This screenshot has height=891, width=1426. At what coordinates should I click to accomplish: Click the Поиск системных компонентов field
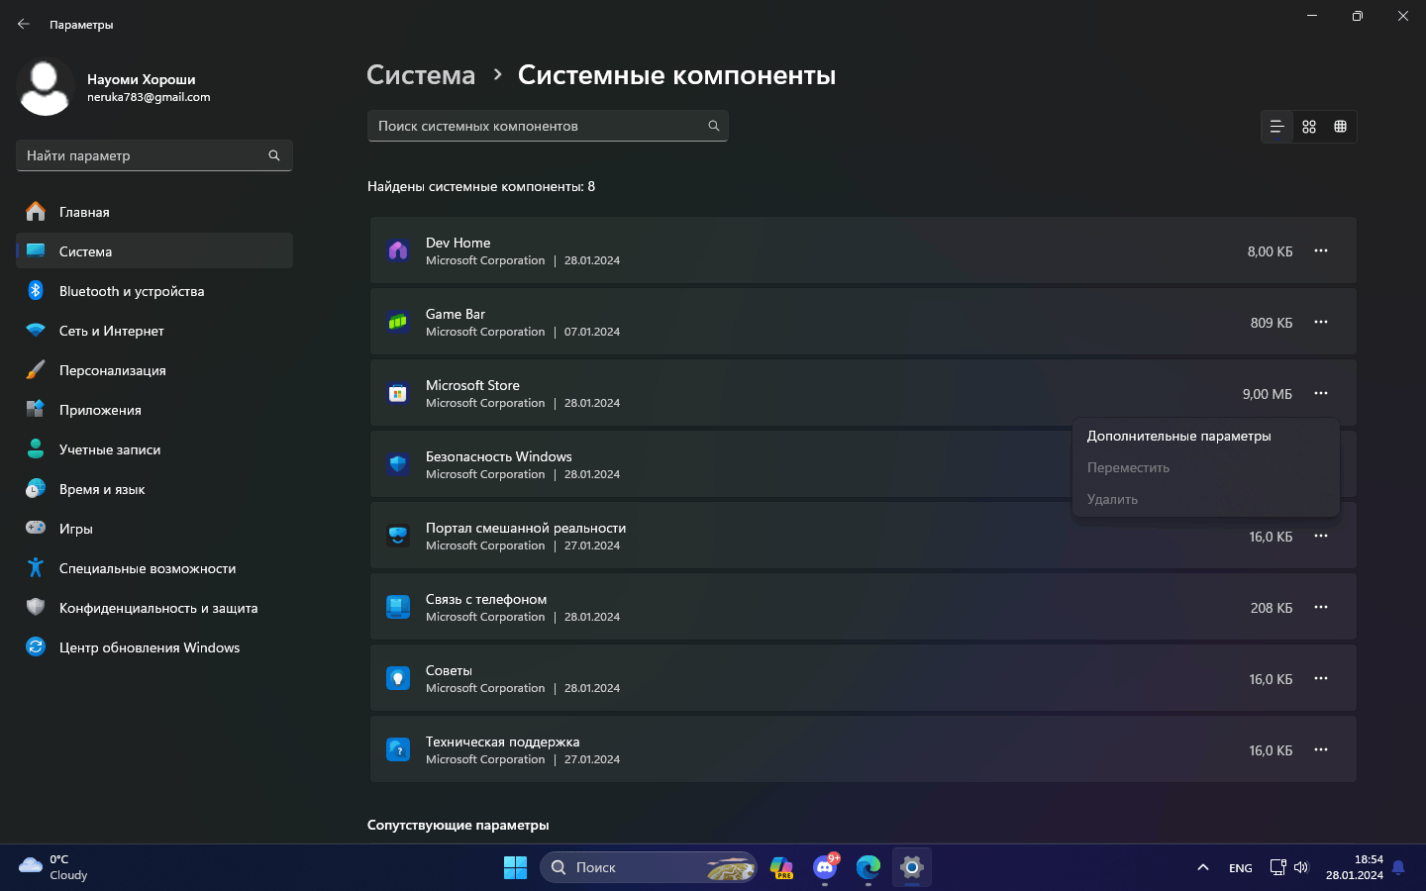pyautogui.click(x=548, y=126)
